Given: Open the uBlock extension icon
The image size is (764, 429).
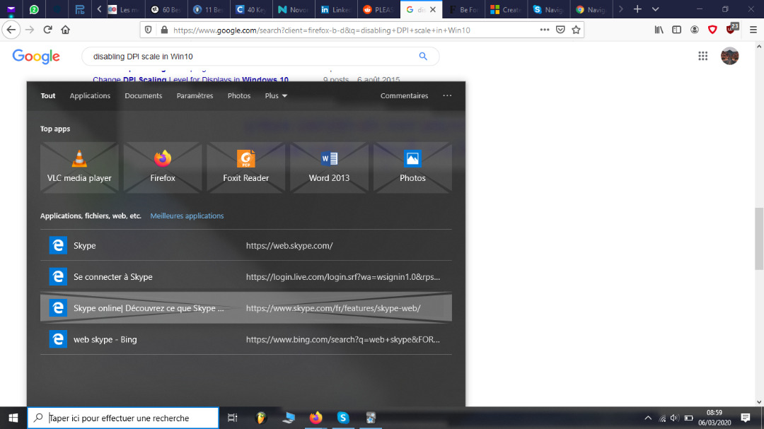Looking at the screenshot, I should tap(731, 29).
